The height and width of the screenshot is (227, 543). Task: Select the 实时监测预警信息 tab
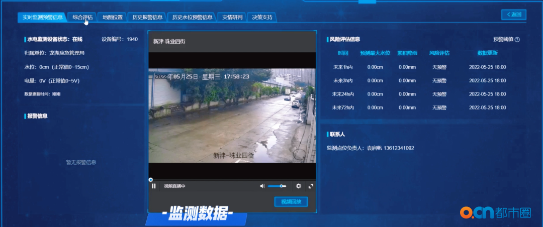[x=43, y=17]
